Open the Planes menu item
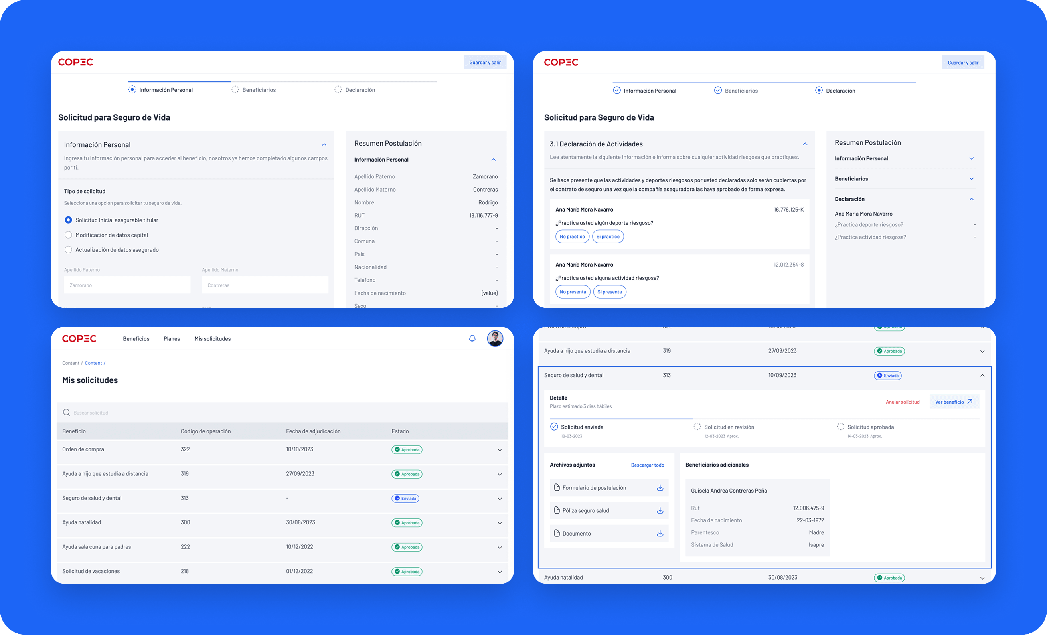 [x=172, y=339]
